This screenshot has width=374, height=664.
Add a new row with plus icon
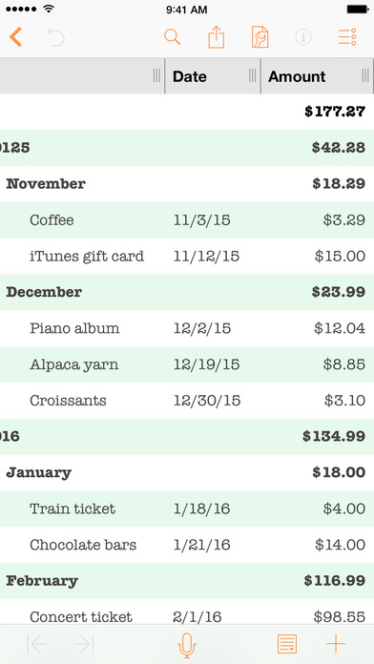click(x=336, y=644)
